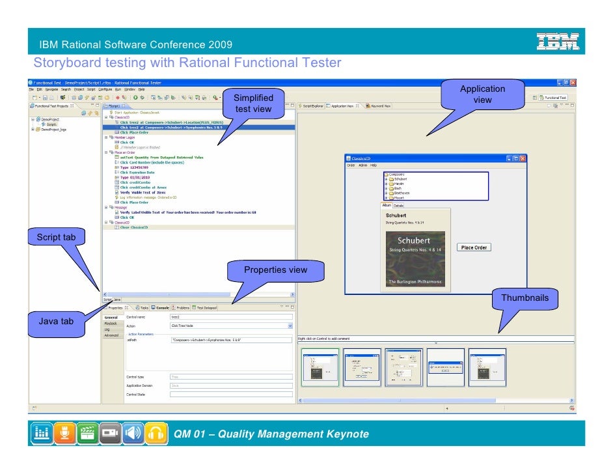Switch to the Script tab
The height and width of the screenshot is (474, 613).
tap(107, 300)
